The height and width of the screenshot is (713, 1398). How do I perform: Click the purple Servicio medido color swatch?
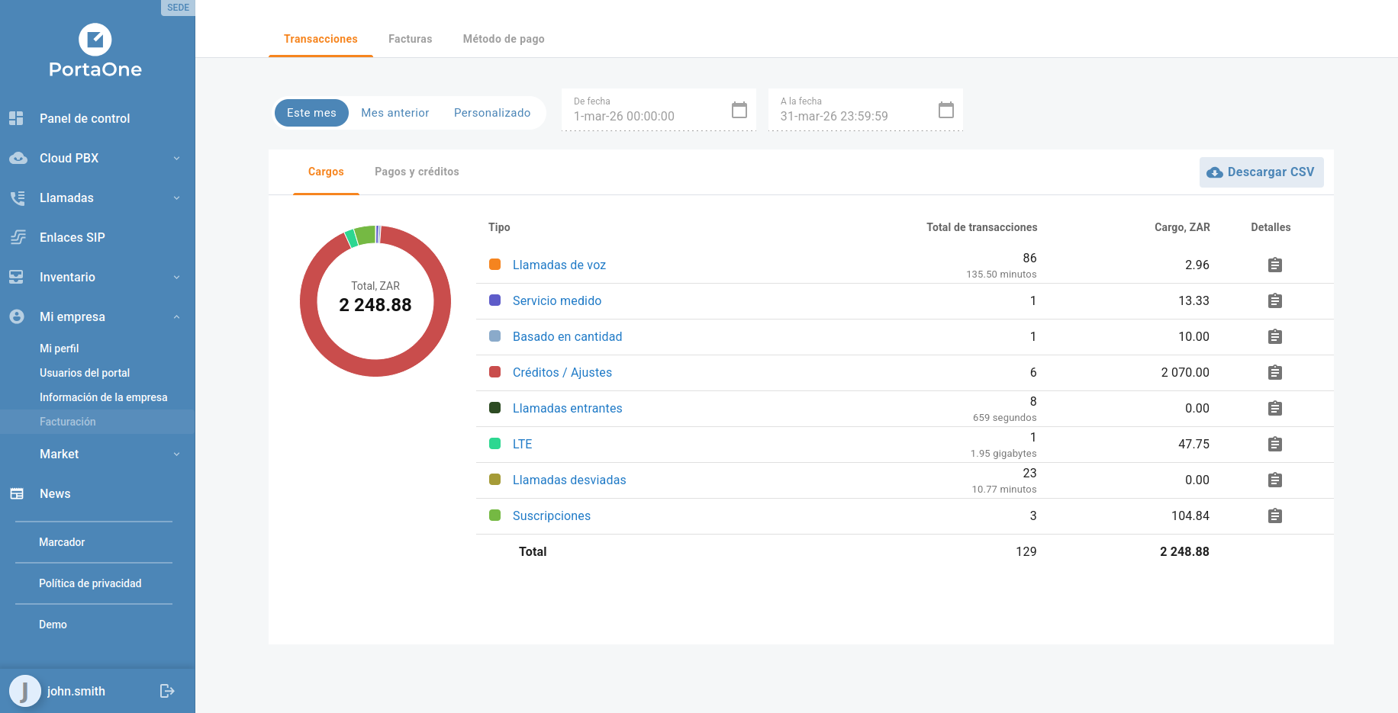pos(494,300)
